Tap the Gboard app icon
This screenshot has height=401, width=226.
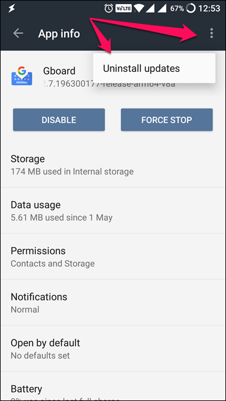tap(22, 76)
